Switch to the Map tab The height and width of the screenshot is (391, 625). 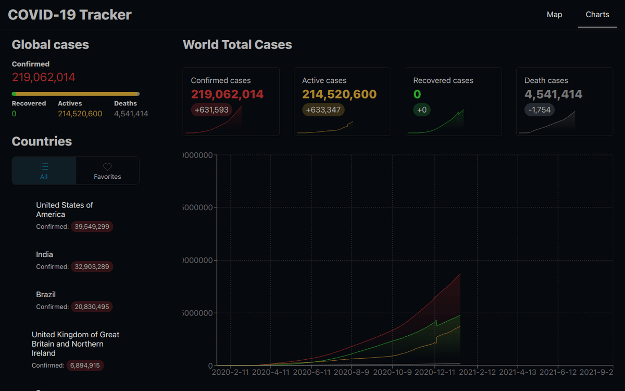pos(554,15)
